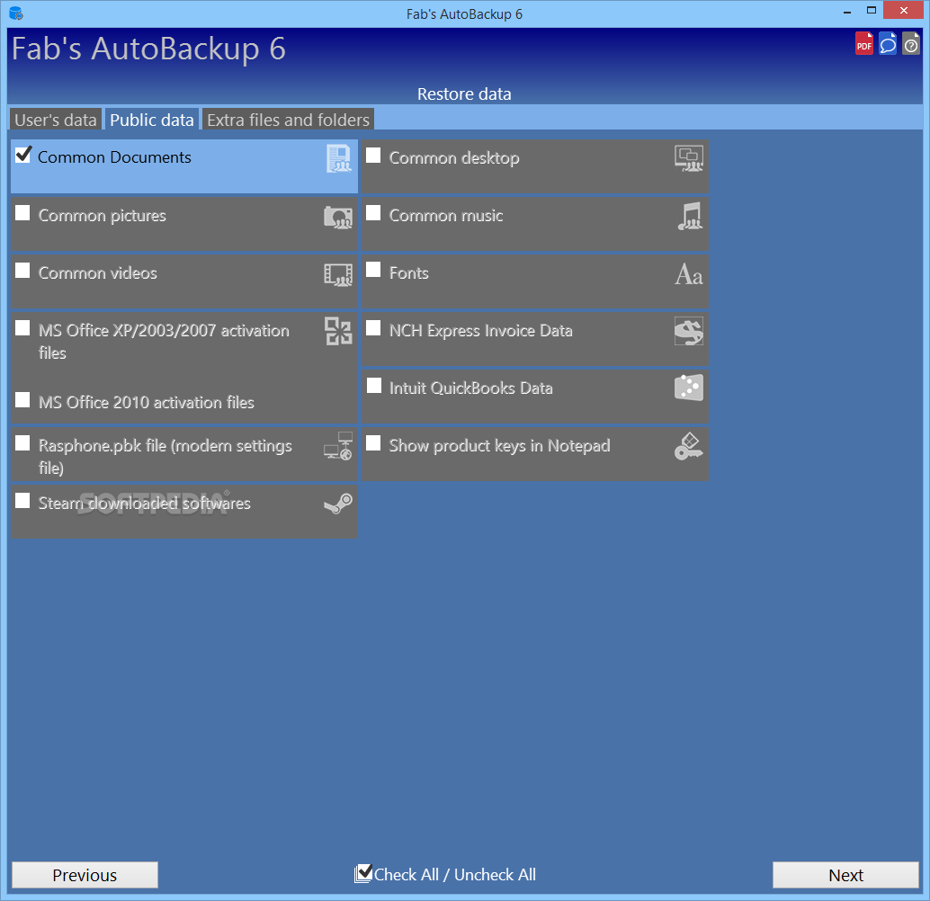930x901 pixels.
Task: Tick the Common music checkbox
Action: (373, 213)
